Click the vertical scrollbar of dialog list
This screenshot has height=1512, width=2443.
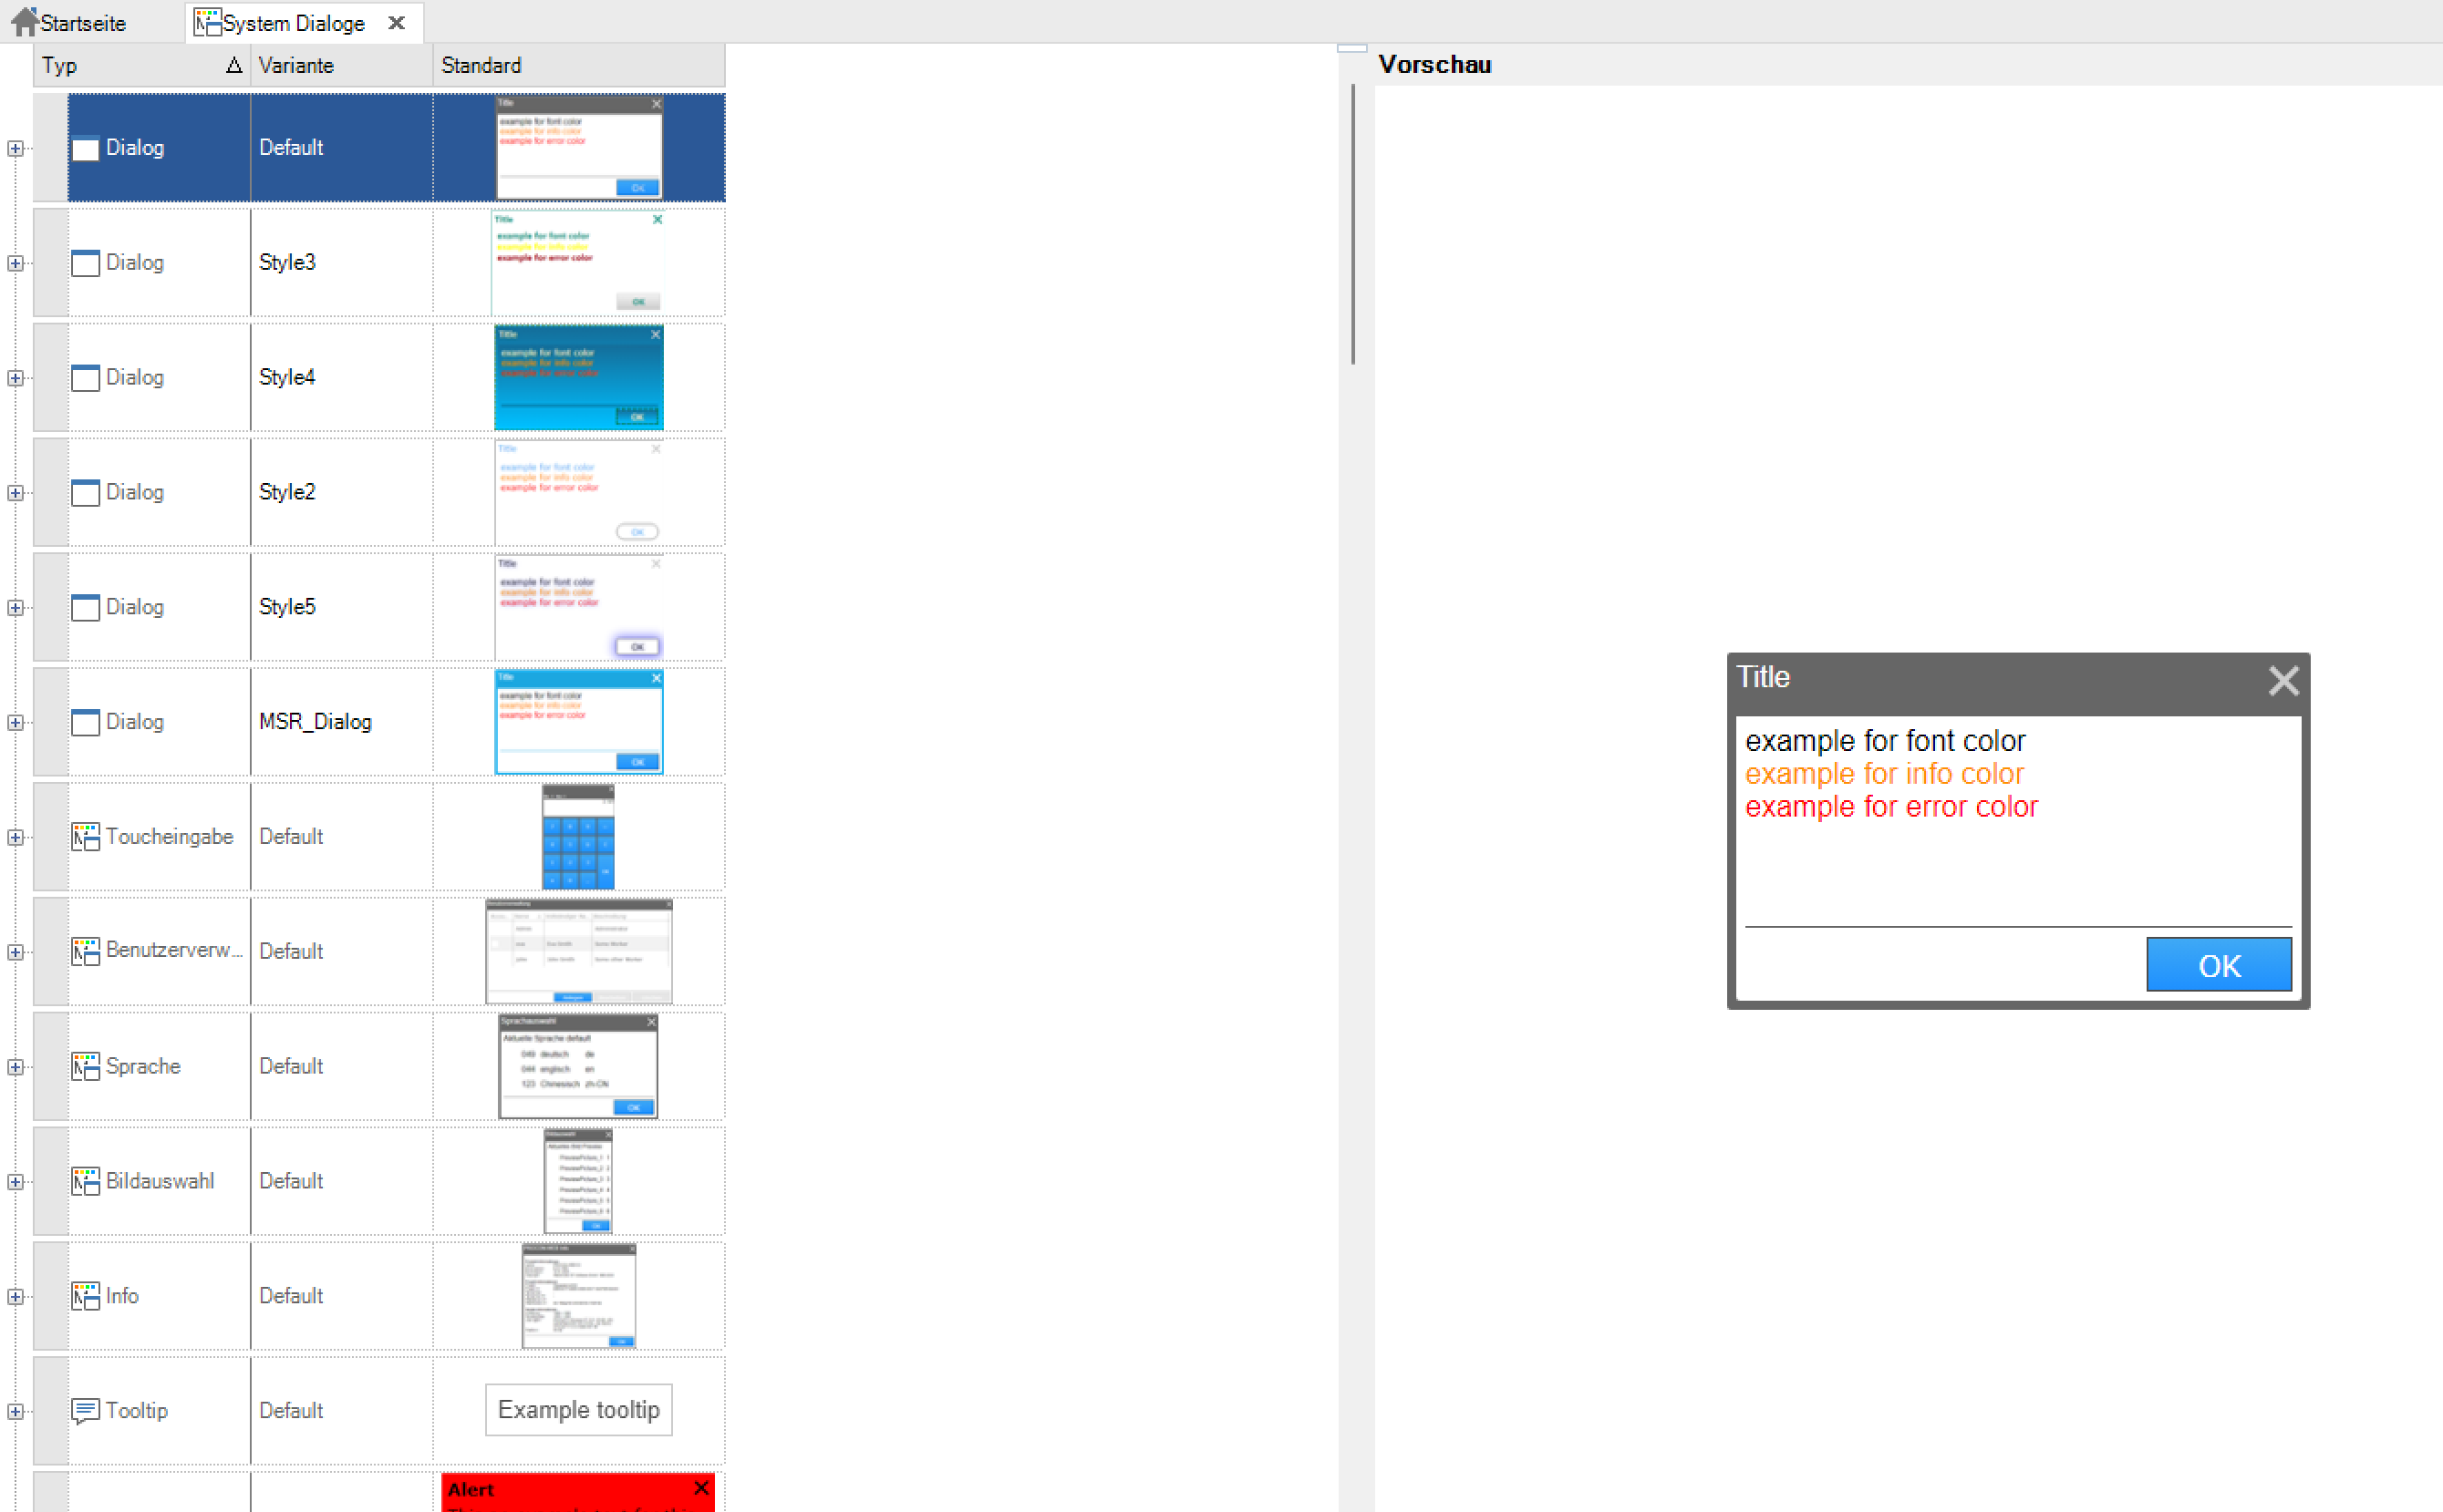click(x=1352, y=225)
